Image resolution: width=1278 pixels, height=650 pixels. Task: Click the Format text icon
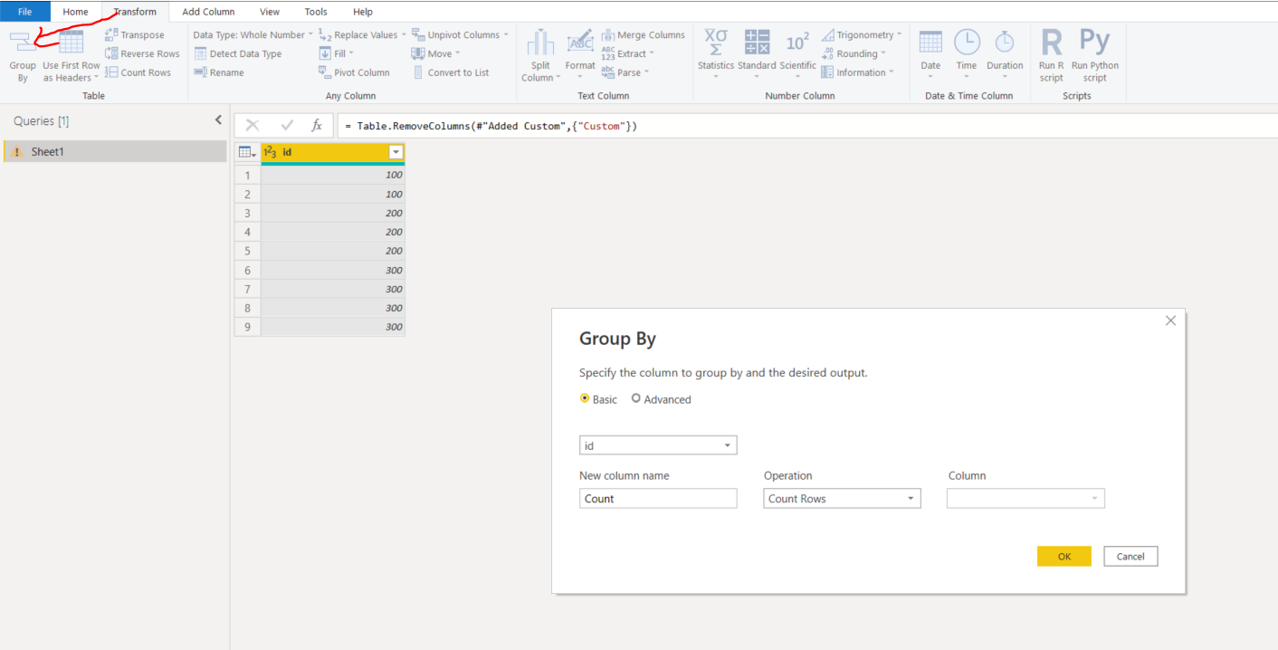point(580,43)
